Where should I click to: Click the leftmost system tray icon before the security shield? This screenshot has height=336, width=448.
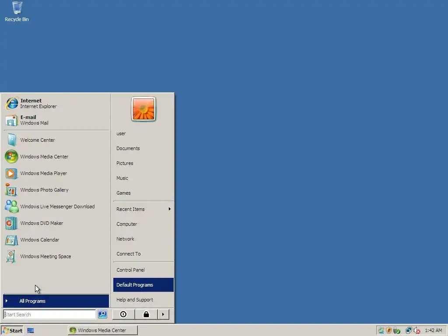point(381,331)
